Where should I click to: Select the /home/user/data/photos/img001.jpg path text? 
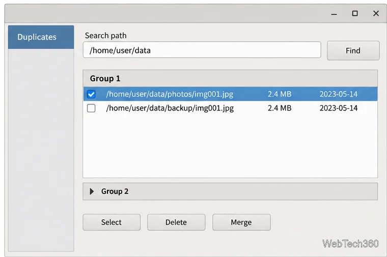[170, 94]
